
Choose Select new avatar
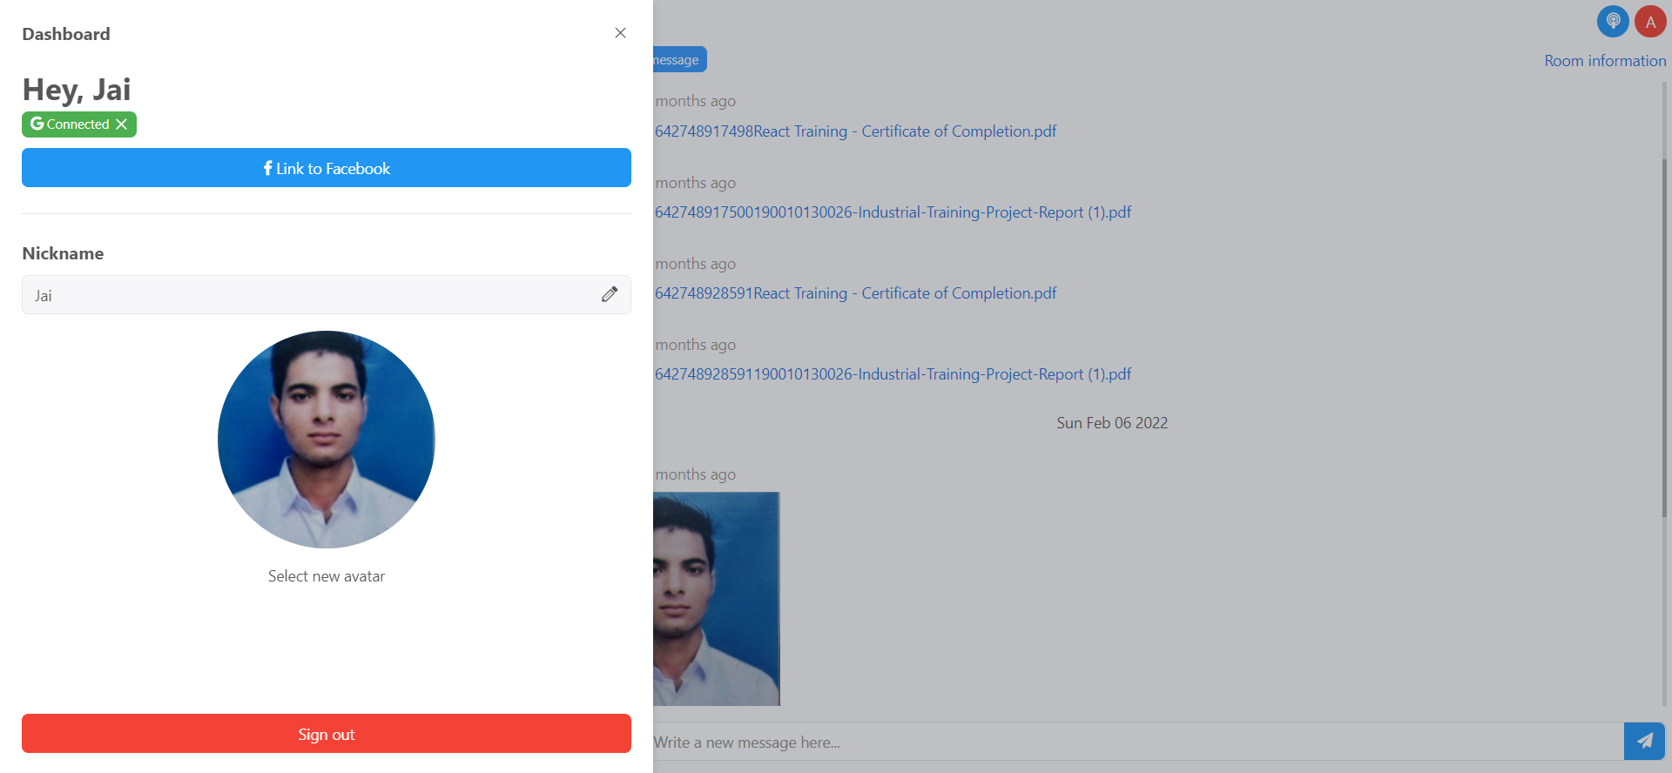tap(327, 576)
